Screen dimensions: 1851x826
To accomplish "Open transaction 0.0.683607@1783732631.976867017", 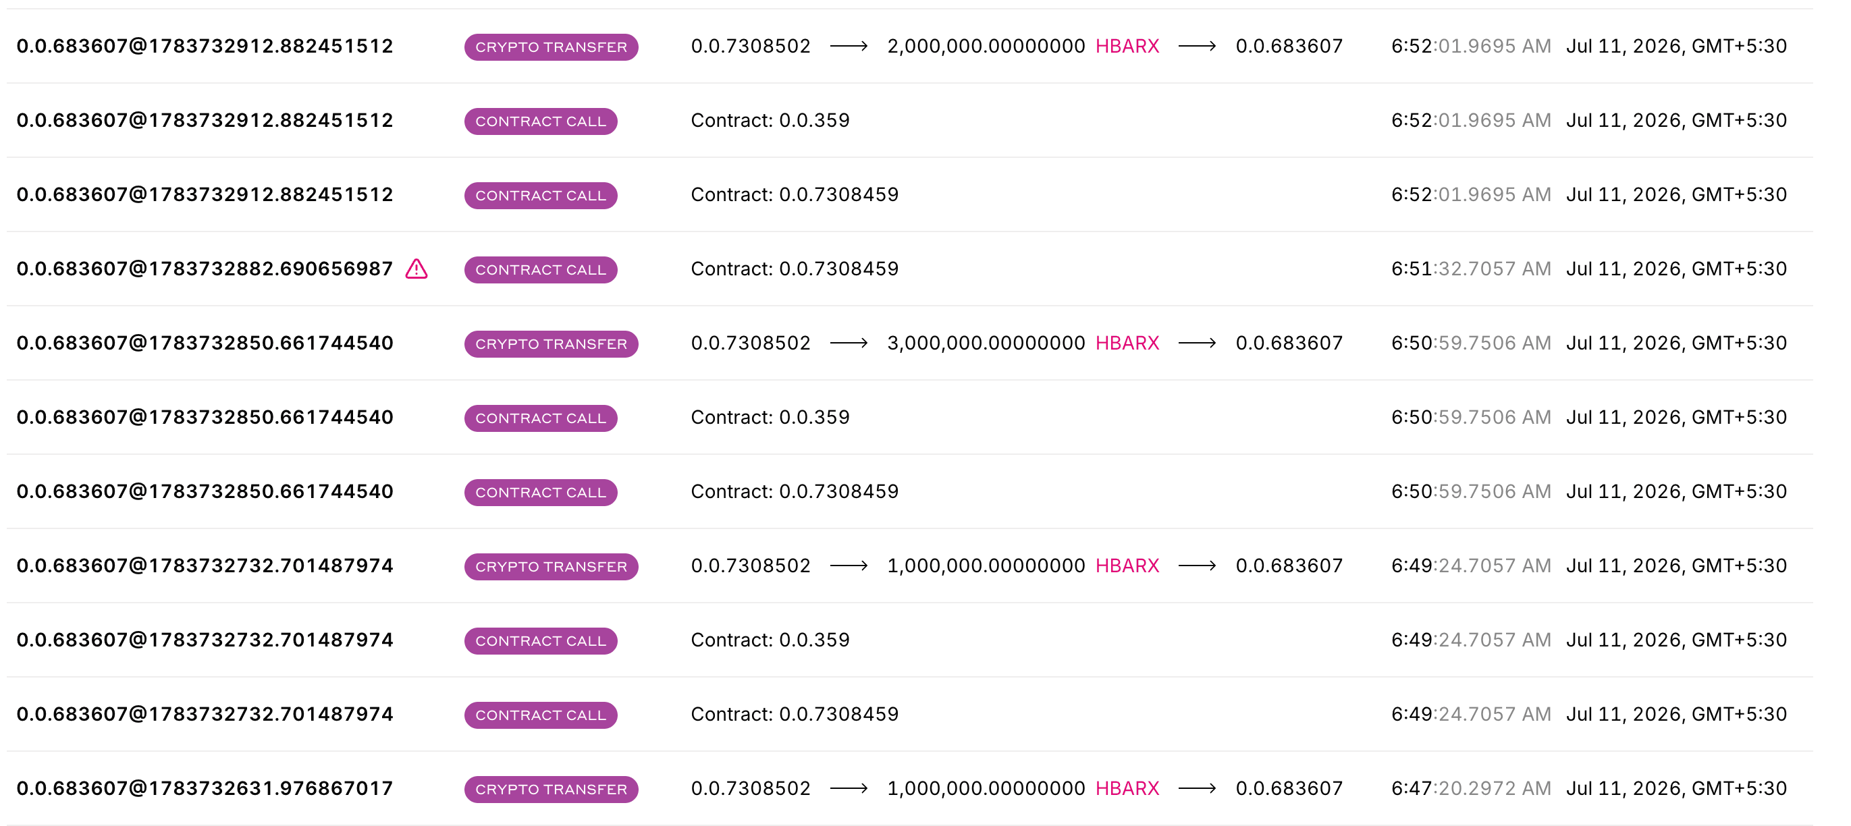I will 205,788.
